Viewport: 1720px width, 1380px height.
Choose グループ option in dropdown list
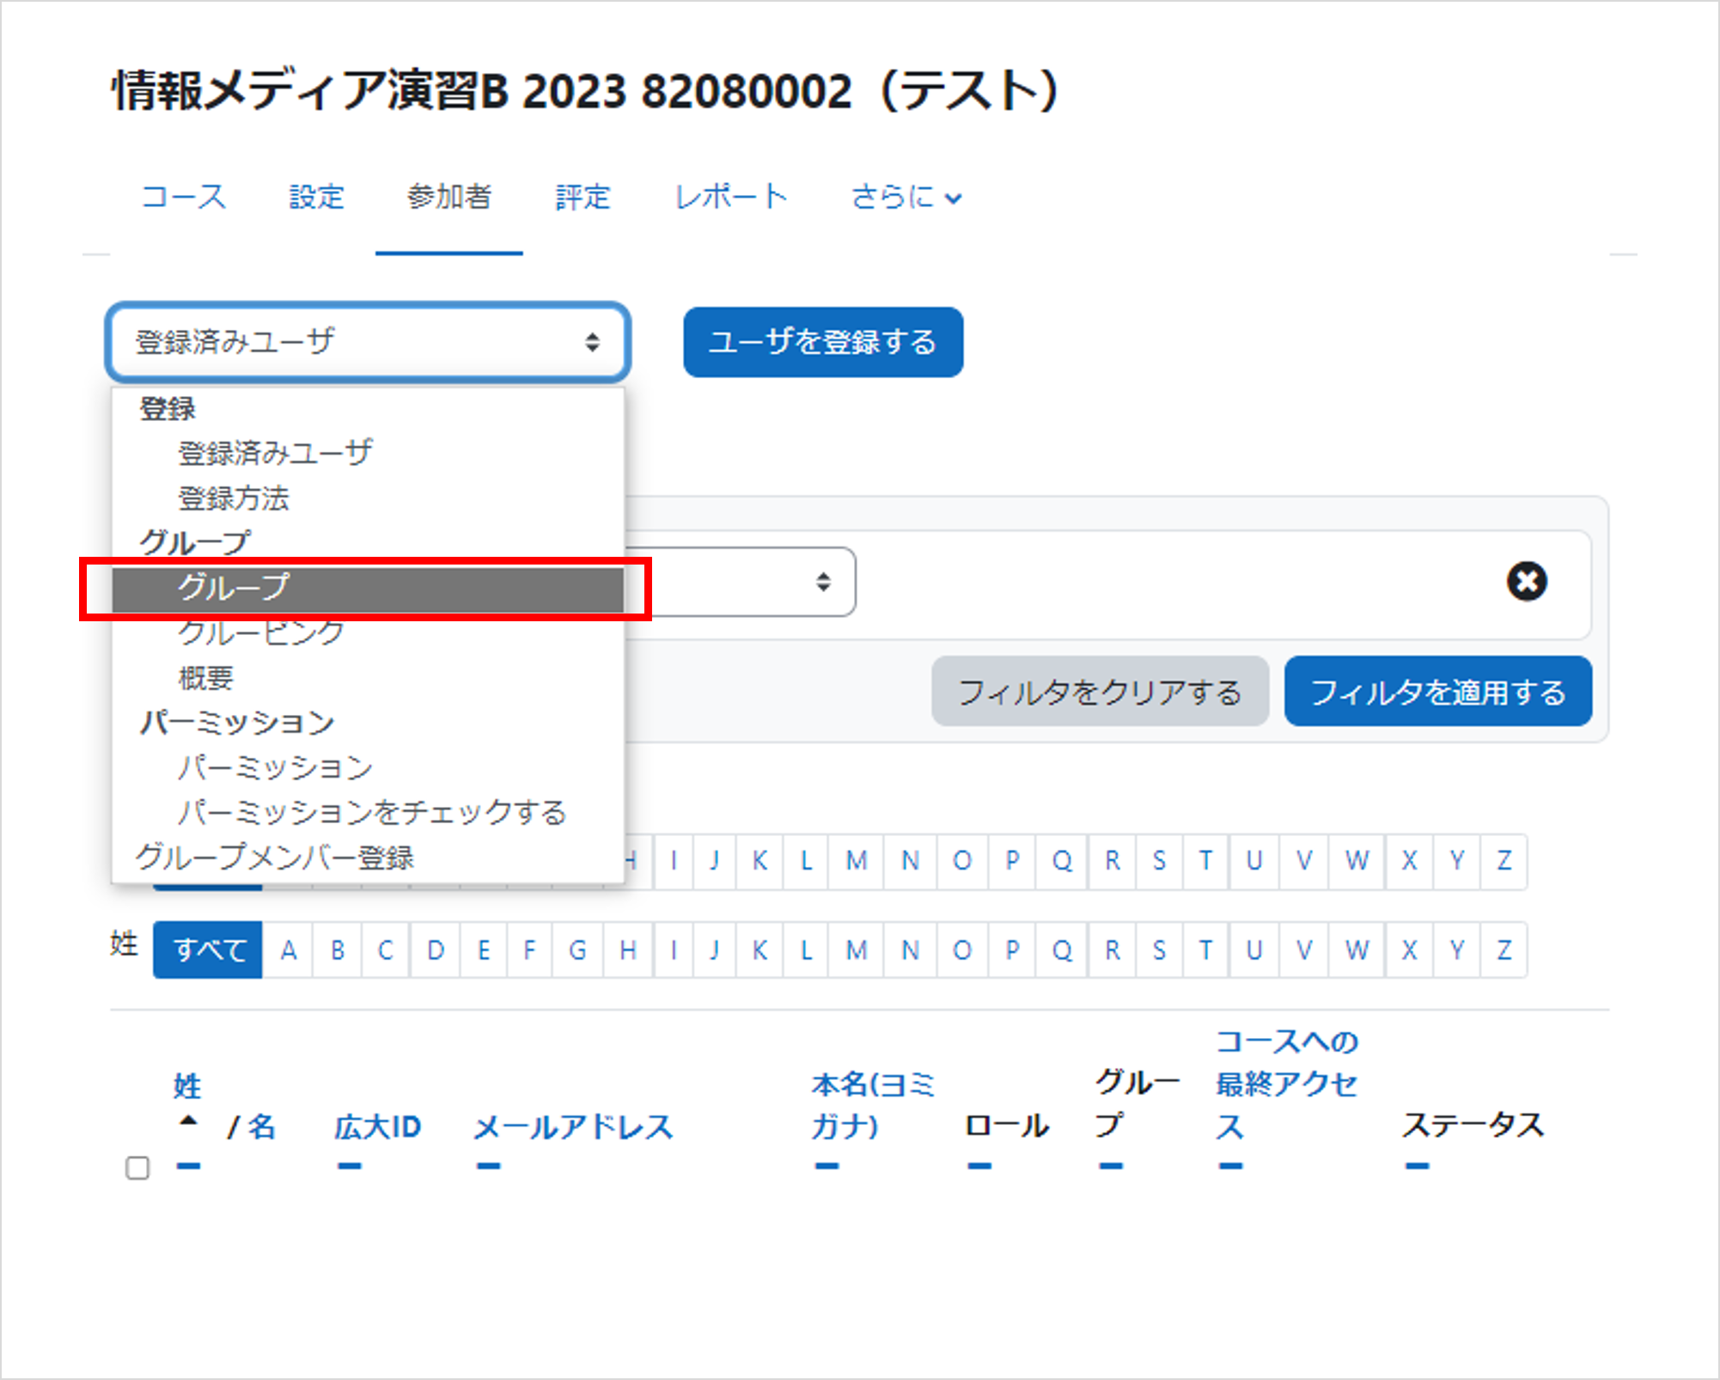point(368,589)
